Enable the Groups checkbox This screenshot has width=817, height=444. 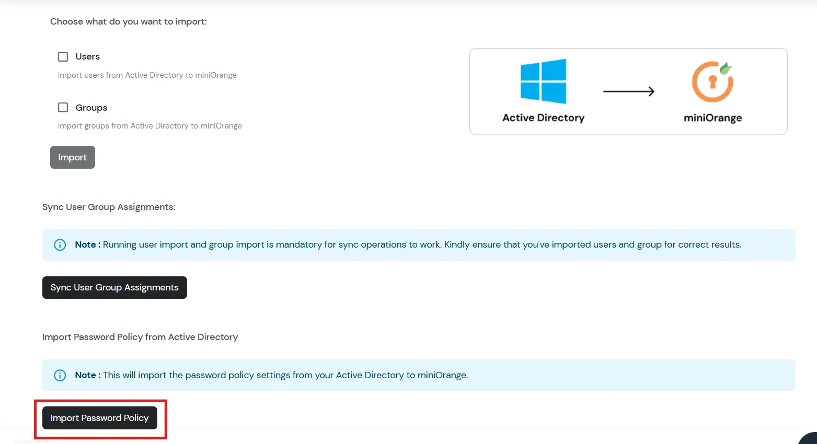pyautogui.click(x=63, y=107)
